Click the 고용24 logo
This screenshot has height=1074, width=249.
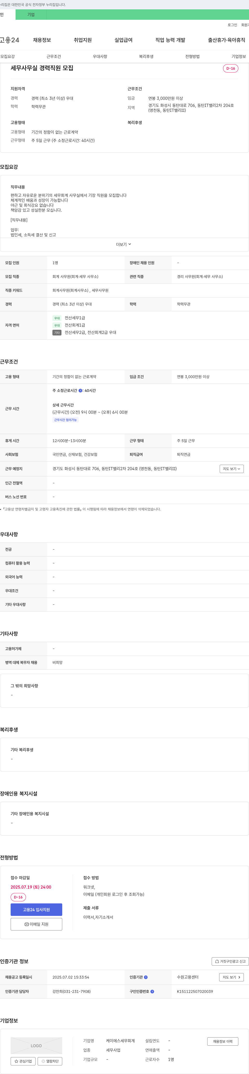10,40
